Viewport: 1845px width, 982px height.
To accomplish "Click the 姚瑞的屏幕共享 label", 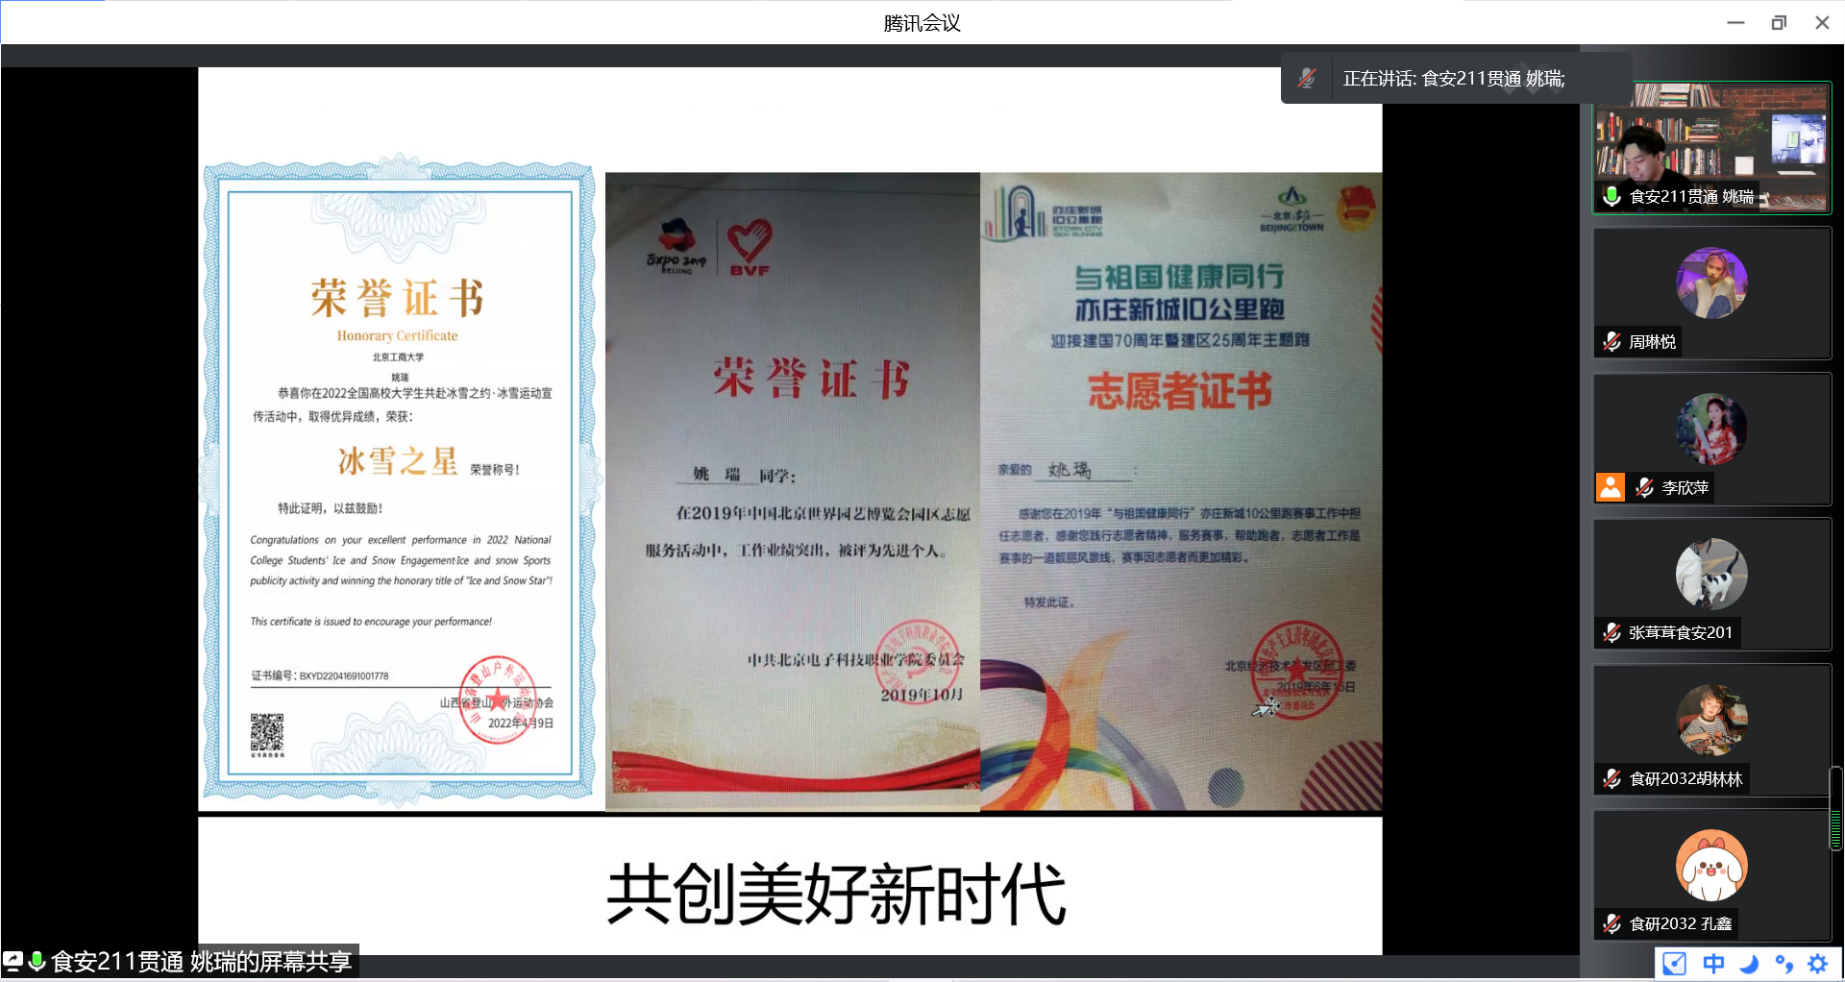I will [x=202, y=962].
